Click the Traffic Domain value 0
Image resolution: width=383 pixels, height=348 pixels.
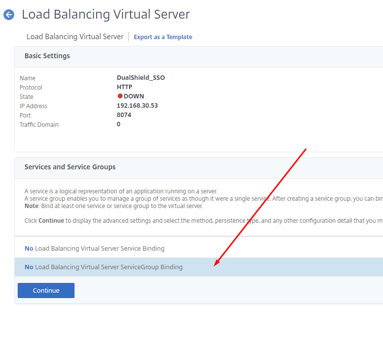[119, 124]
